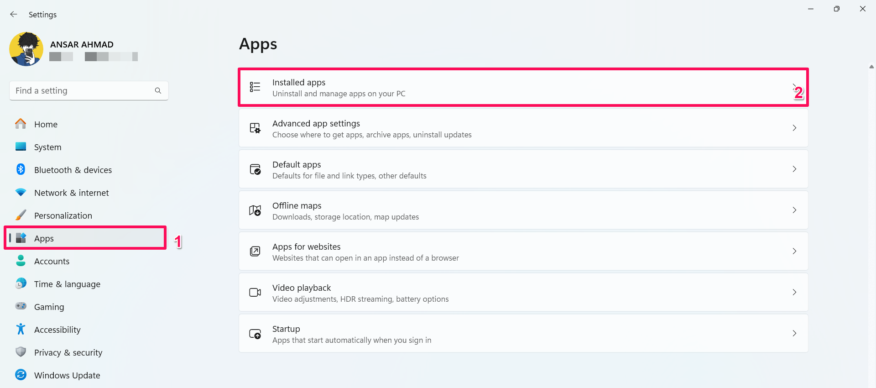The width and height of the screenshot is (876, 388).
Task: Select Gaming label
Action: pyautogui.click(x=49, y=307)
